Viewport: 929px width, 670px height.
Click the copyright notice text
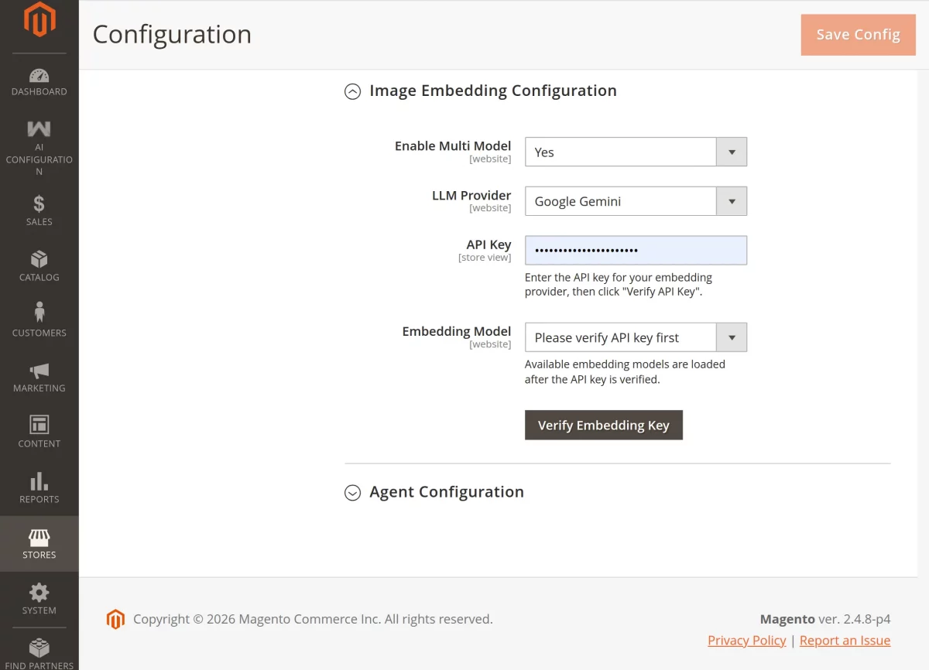(x=313, y=619)
